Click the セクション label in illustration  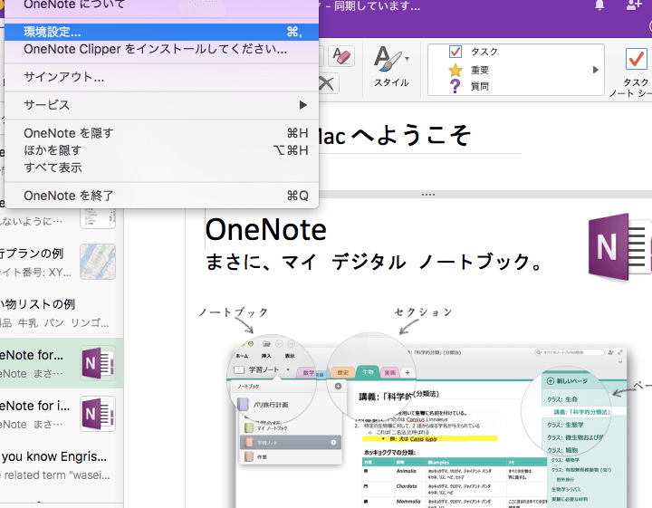coord(423,312)
